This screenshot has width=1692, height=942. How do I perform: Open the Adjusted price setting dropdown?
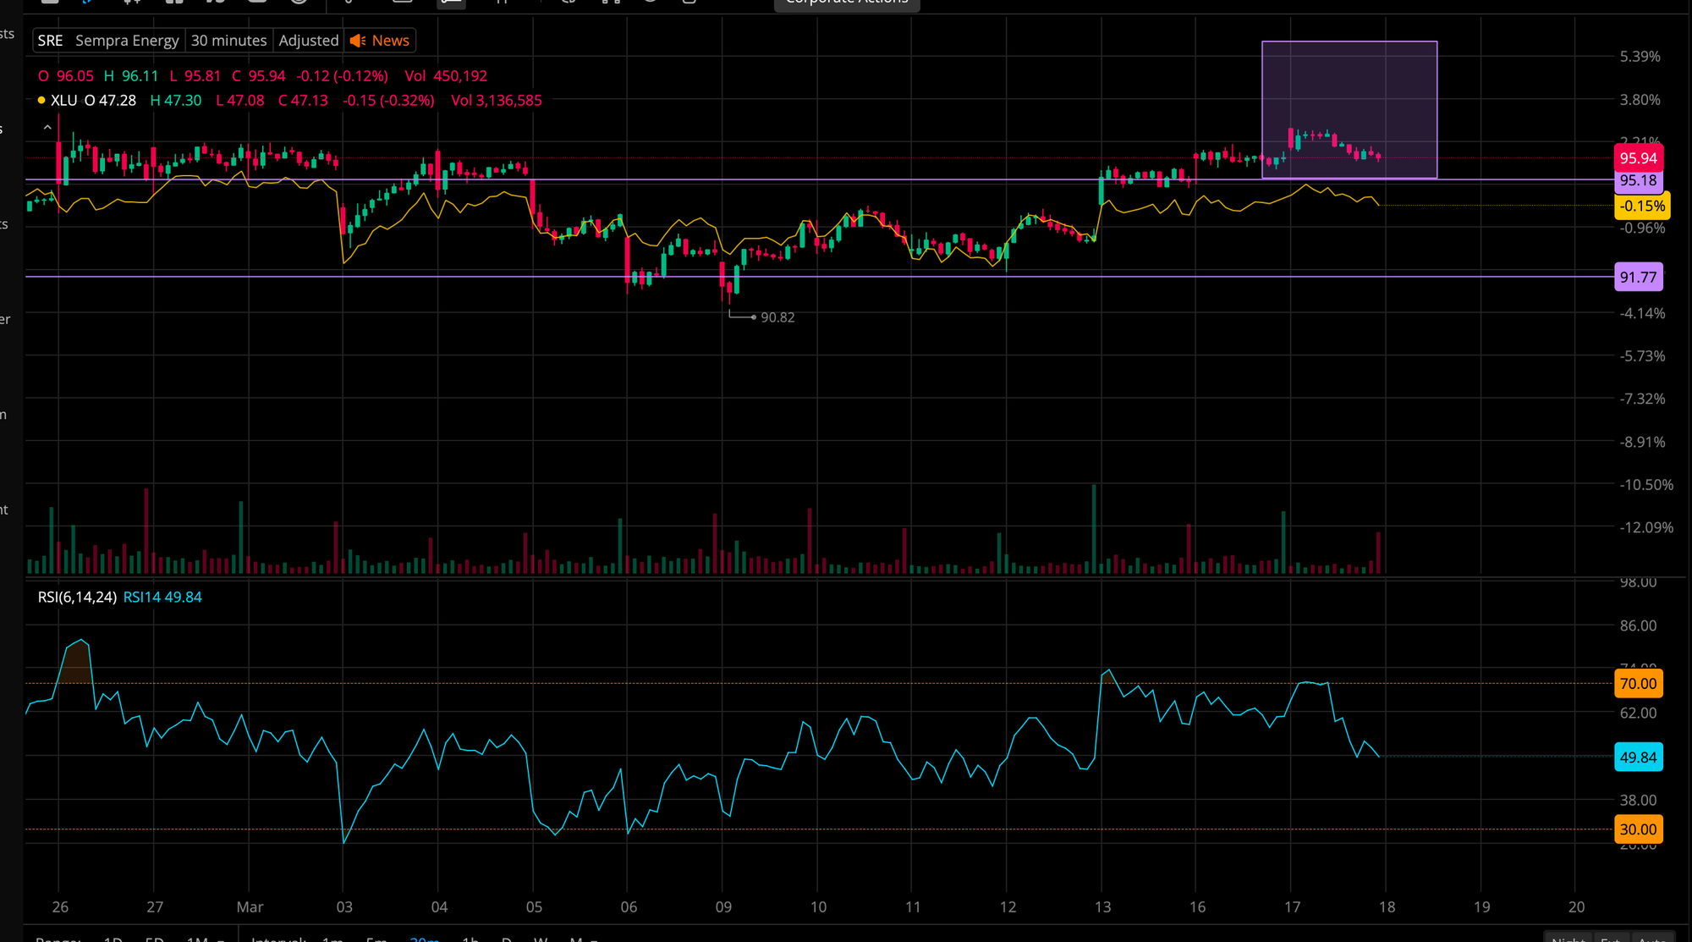tap(308, 41)
